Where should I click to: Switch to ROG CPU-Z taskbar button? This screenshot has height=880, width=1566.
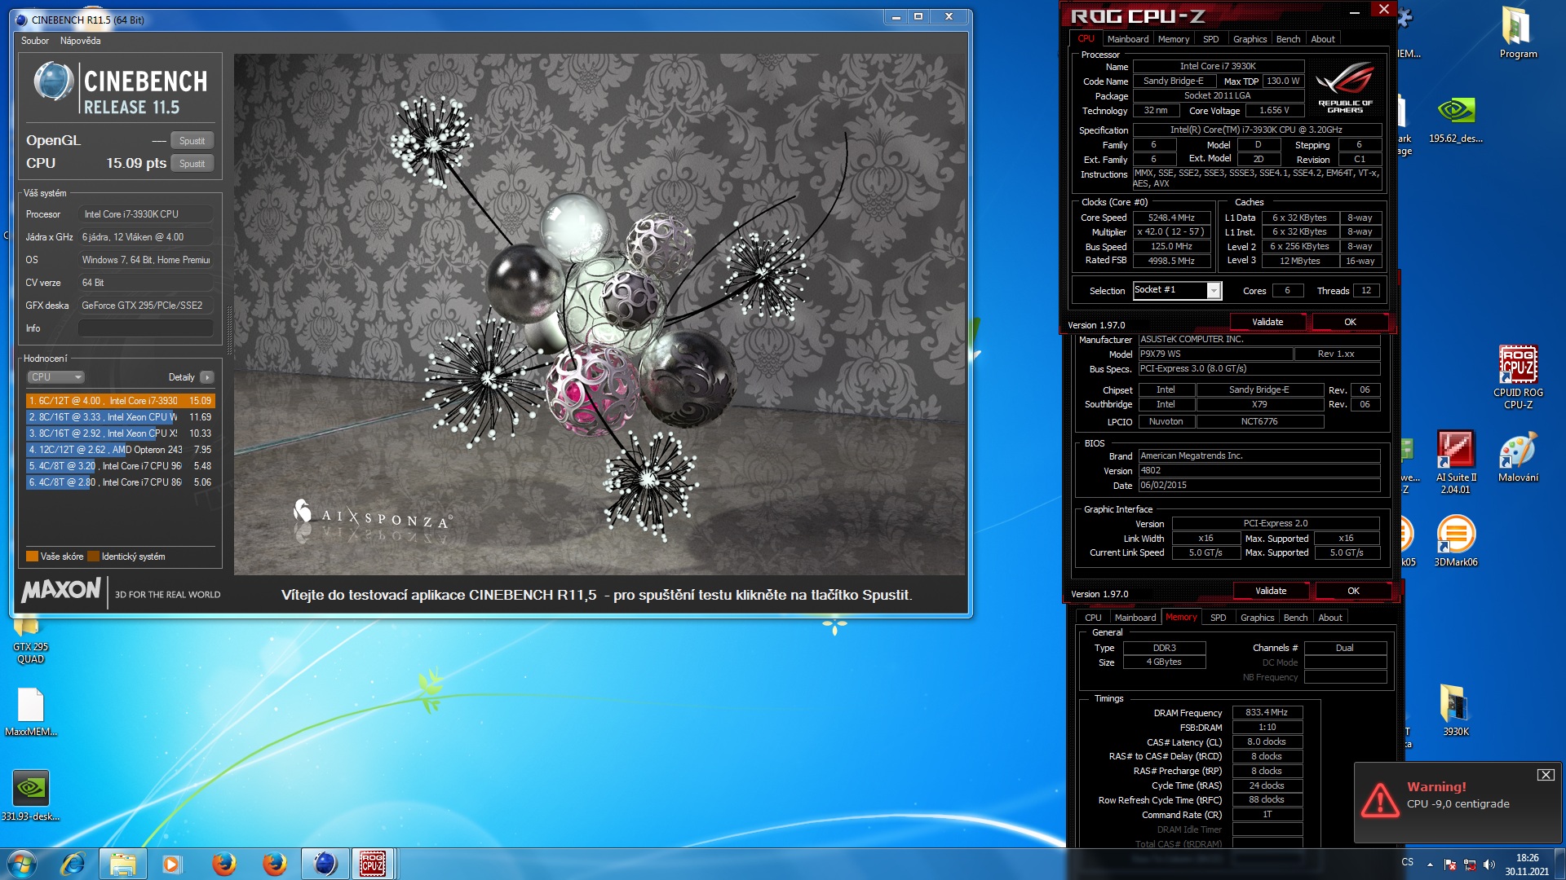point(374,864)
